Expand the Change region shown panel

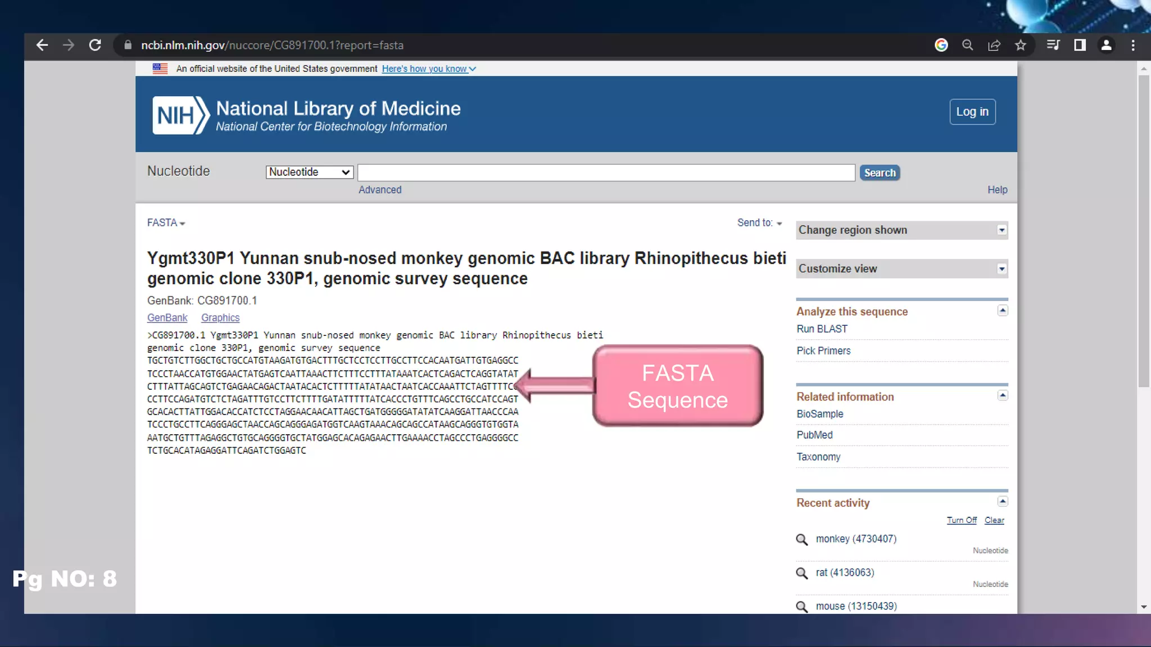tap(1002, 230)
